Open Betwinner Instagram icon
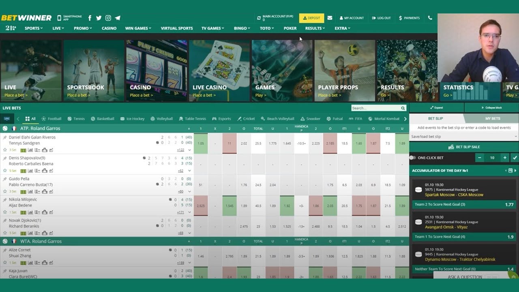 pos(108,18)
